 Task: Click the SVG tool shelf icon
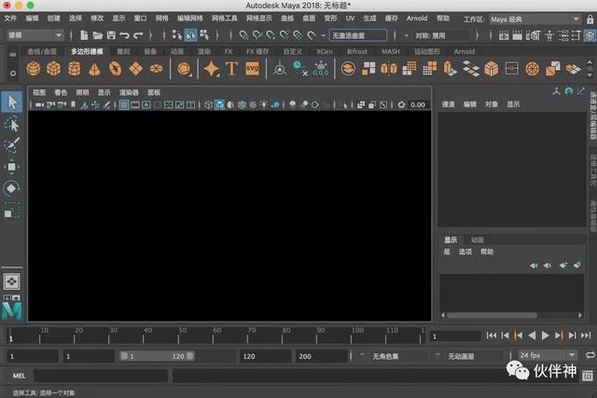coord(252,69)
